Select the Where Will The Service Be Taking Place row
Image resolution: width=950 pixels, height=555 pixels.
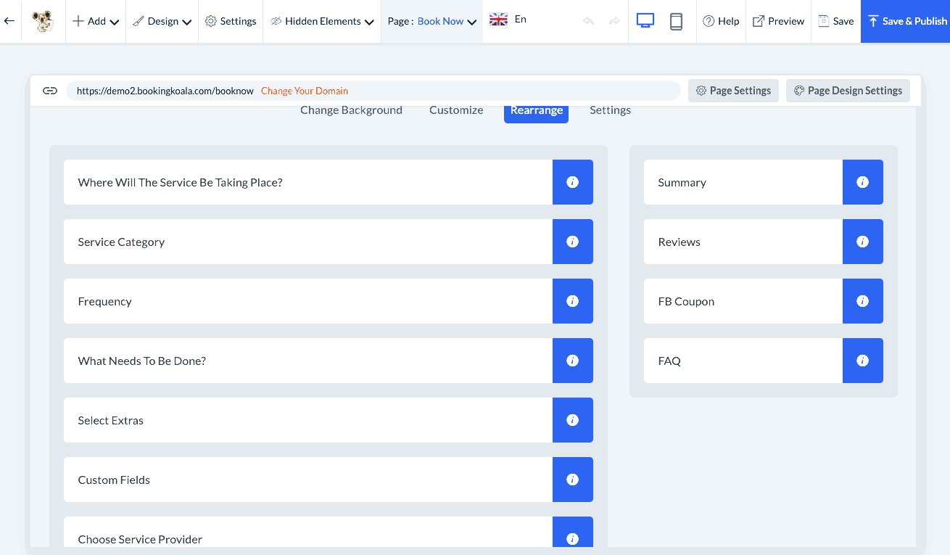pos(329,182)
